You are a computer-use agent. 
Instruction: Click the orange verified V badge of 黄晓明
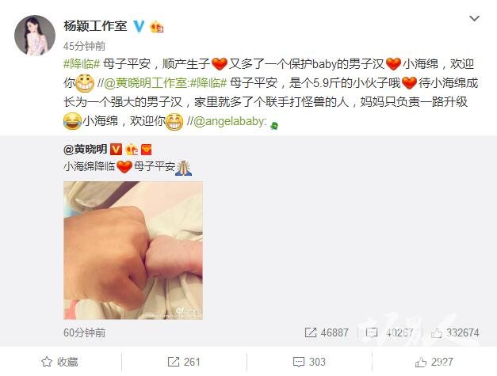coord(116,149)
